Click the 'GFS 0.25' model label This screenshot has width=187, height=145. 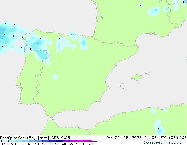[x=61, y=138]
